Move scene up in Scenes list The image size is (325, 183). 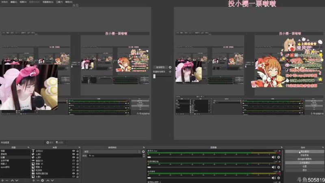coord(12,181)
